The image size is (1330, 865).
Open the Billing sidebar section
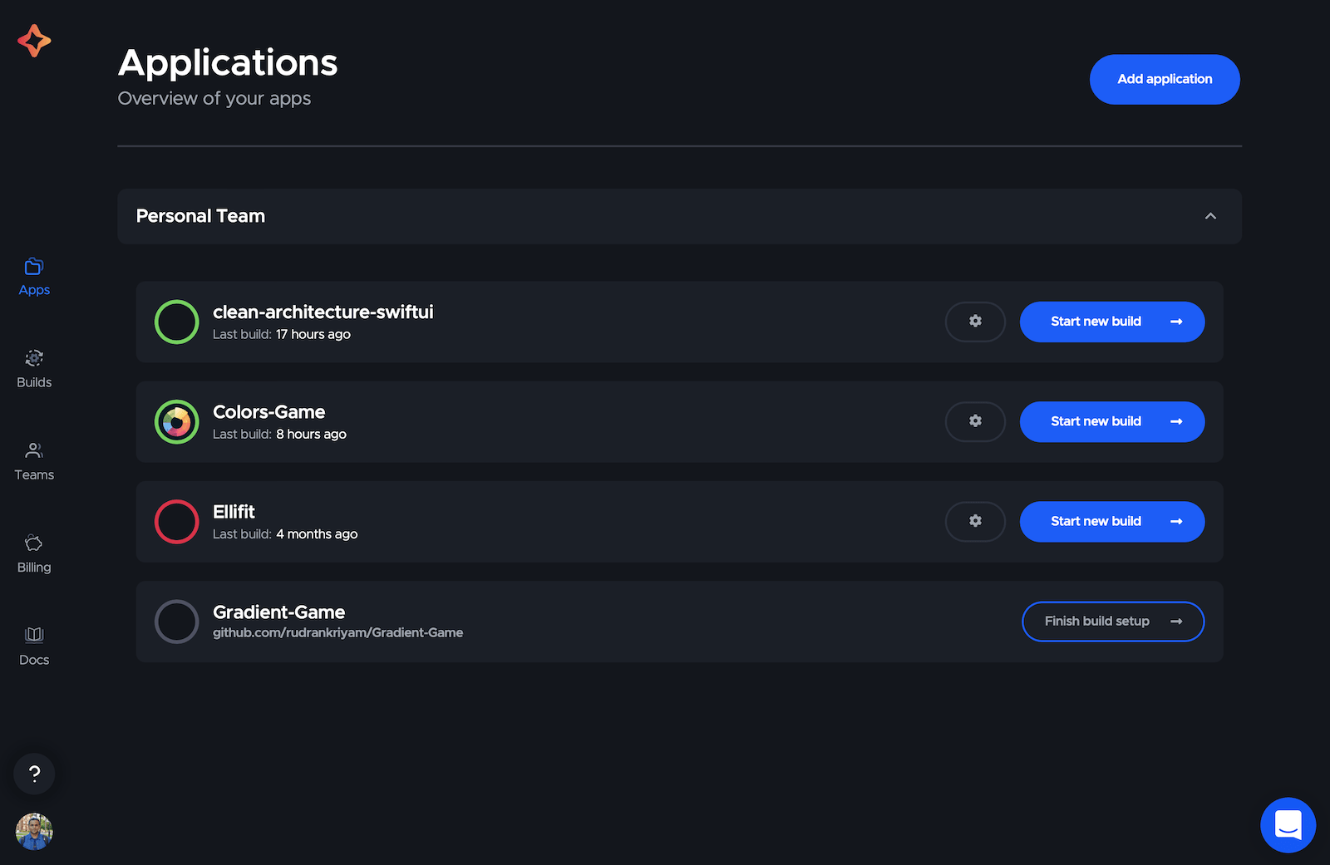pyautogui.click(x=34, y=554)
